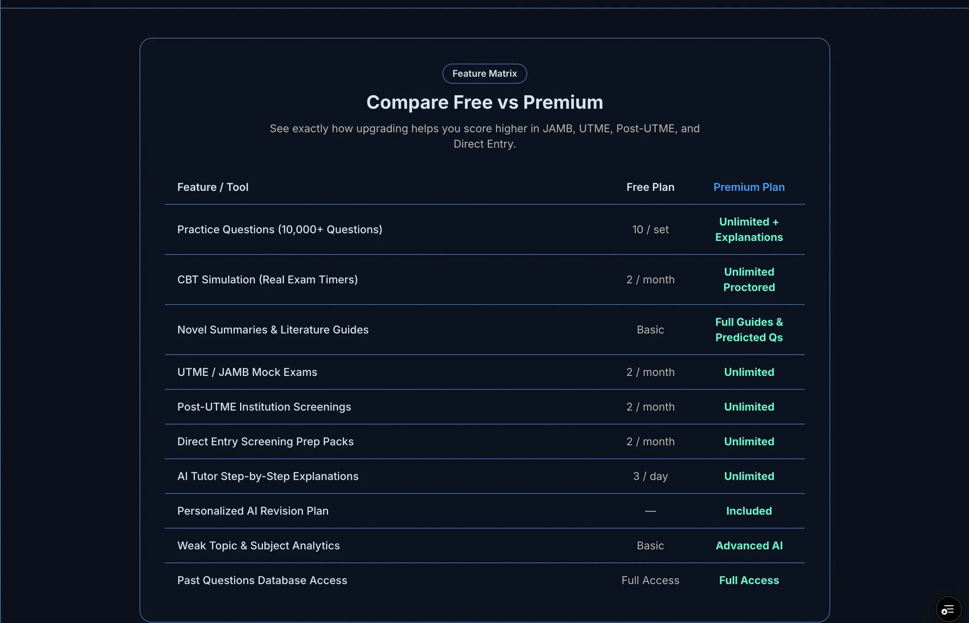
Task: Click the green Full Access premium value
Action: (749, 580)
